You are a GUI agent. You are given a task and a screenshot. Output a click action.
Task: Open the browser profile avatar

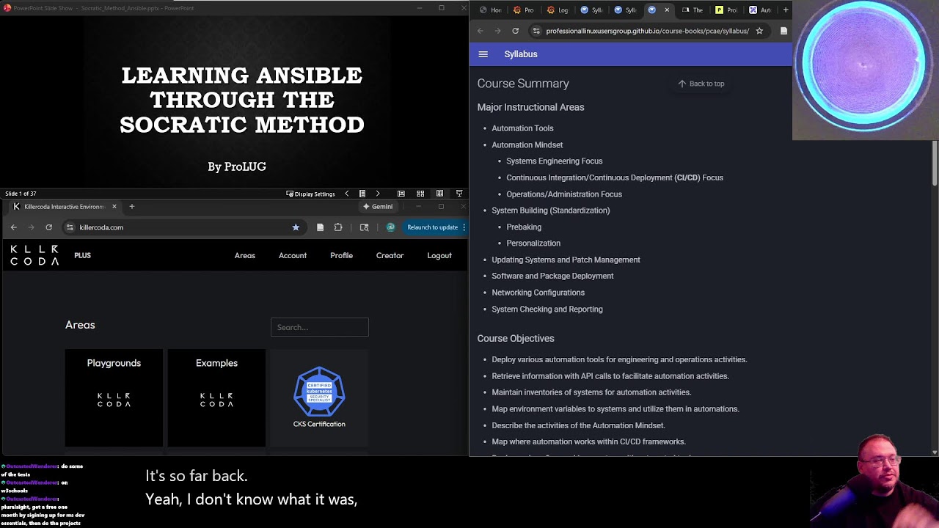coord(390,227)
